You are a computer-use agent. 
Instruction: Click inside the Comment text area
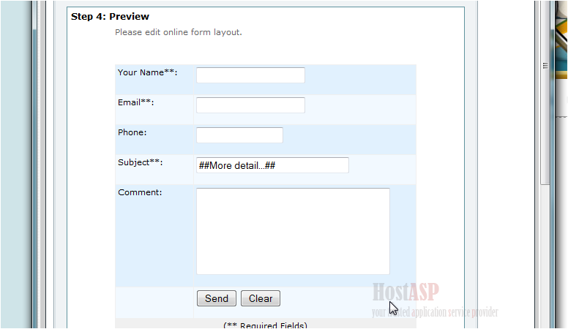pyautogui.click(x=293, y=231)
